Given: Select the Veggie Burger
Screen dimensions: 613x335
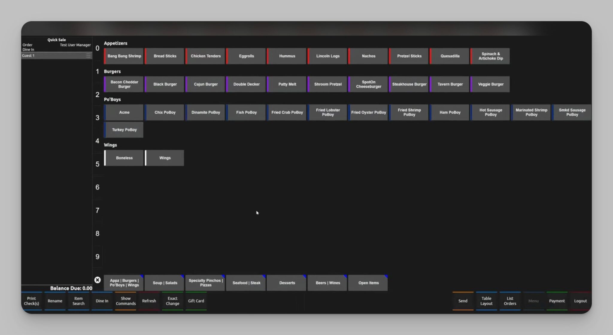Looking at the screenshot, I should point(490,84).
